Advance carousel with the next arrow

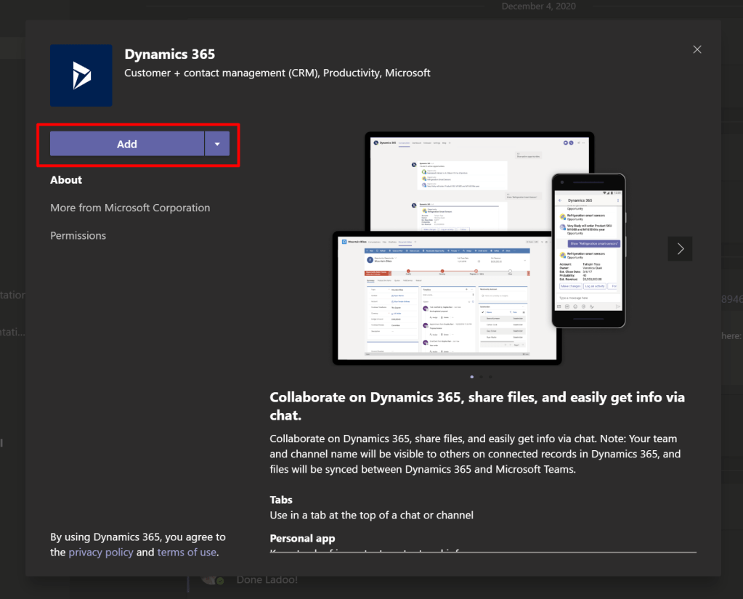680,248
